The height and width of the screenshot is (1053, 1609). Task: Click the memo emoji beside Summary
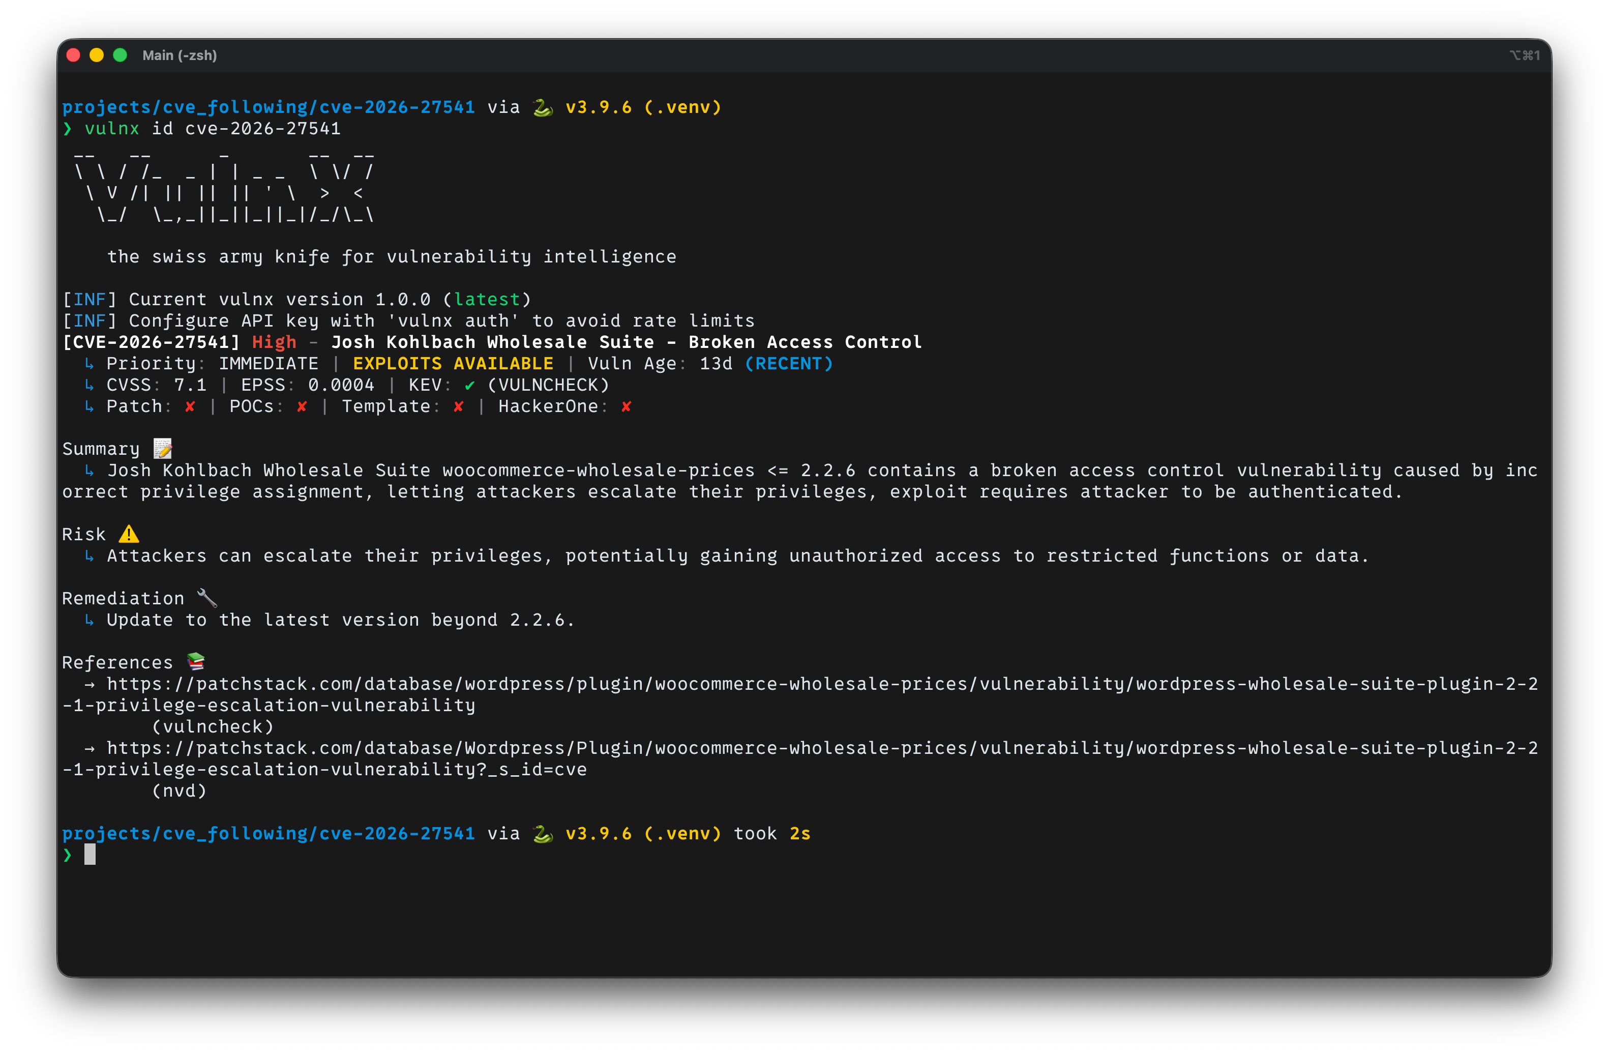[x=162, y=448]
